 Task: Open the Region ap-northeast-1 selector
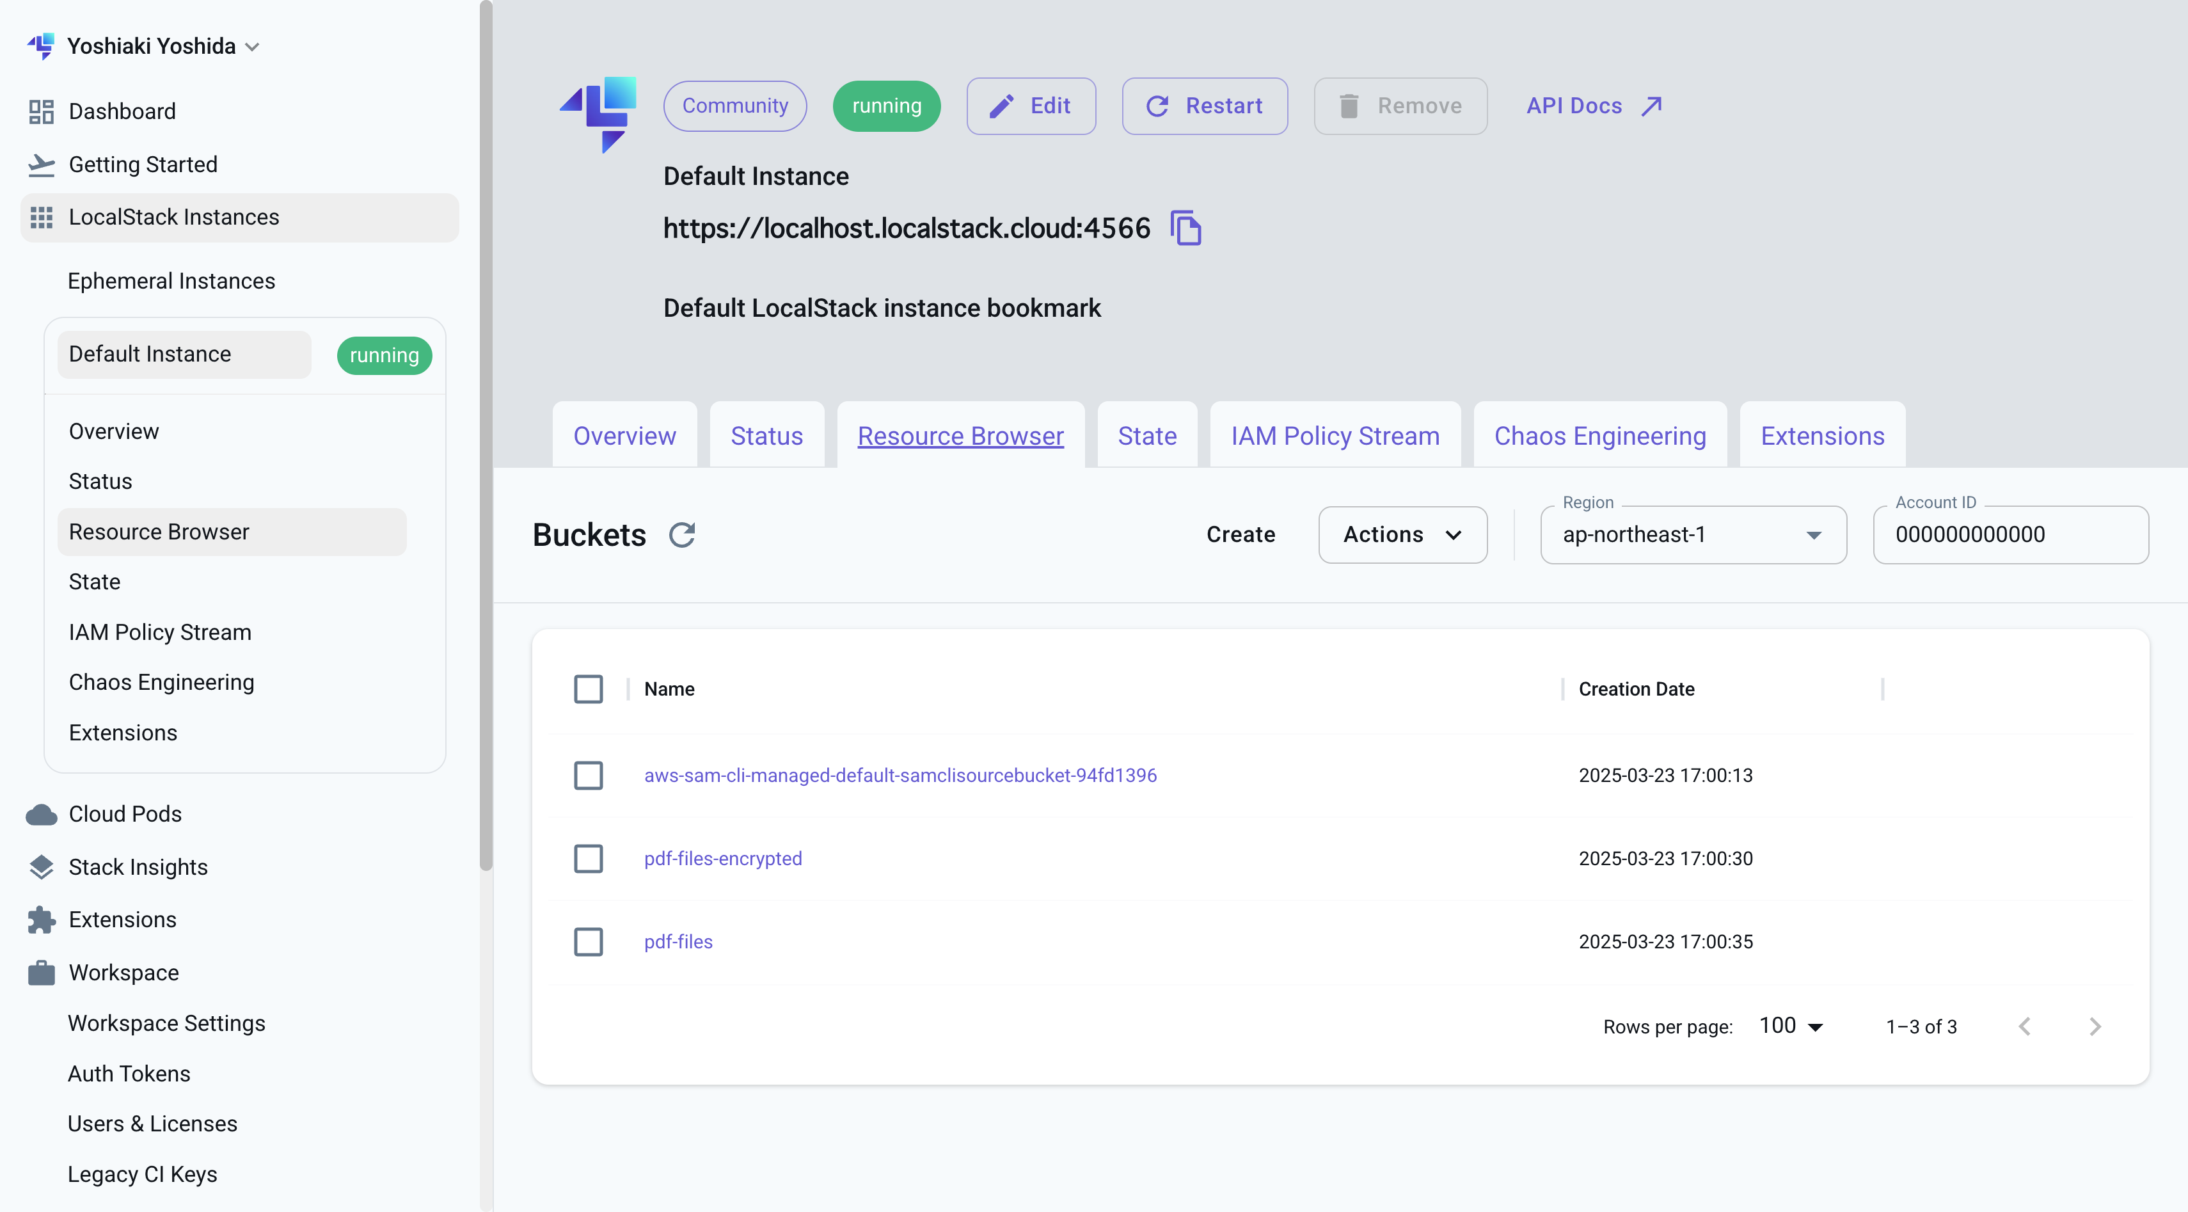point(1693,534)
